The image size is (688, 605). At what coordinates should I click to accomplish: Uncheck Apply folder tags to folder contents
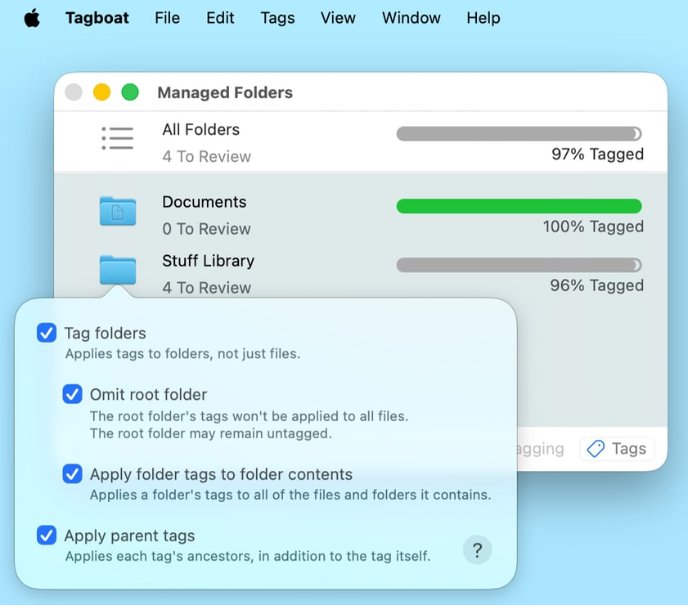tap(72, 474)
